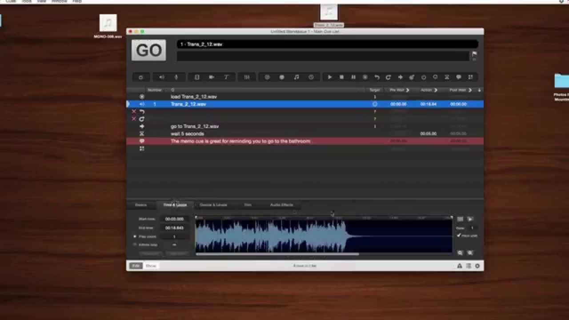Switch to Show mode in footer

[x=151, y=266]
